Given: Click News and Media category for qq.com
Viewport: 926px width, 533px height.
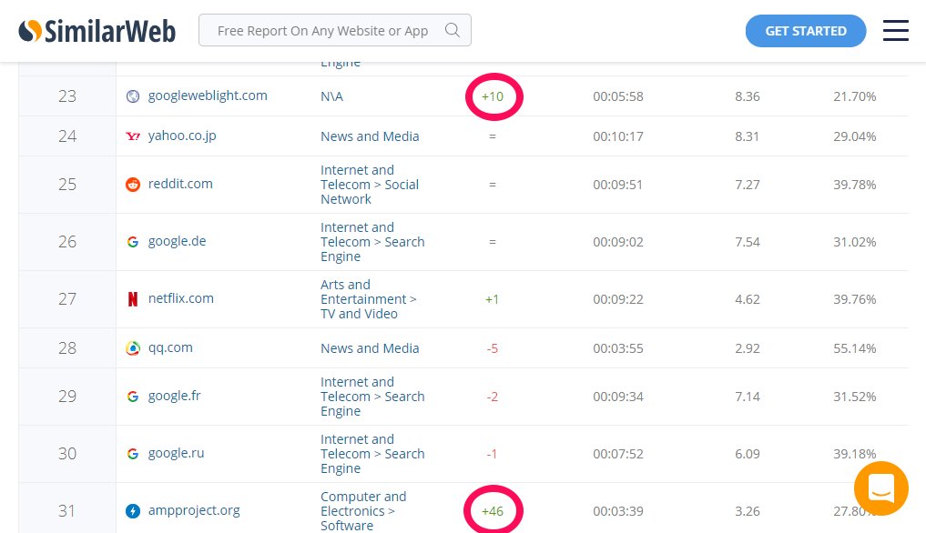Looking at the screenshot, I should pyautogui.click(x=370, y=348).
